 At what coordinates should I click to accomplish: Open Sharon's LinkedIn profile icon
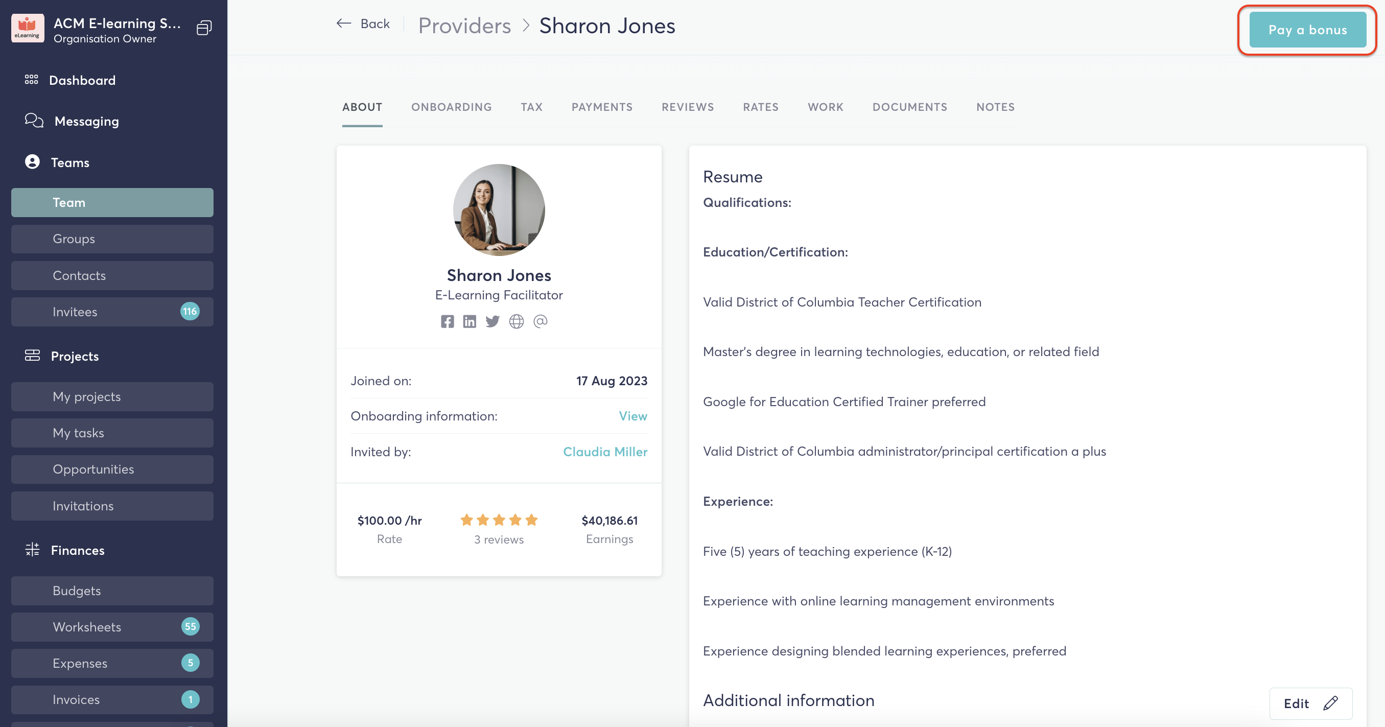pos(470,321)
